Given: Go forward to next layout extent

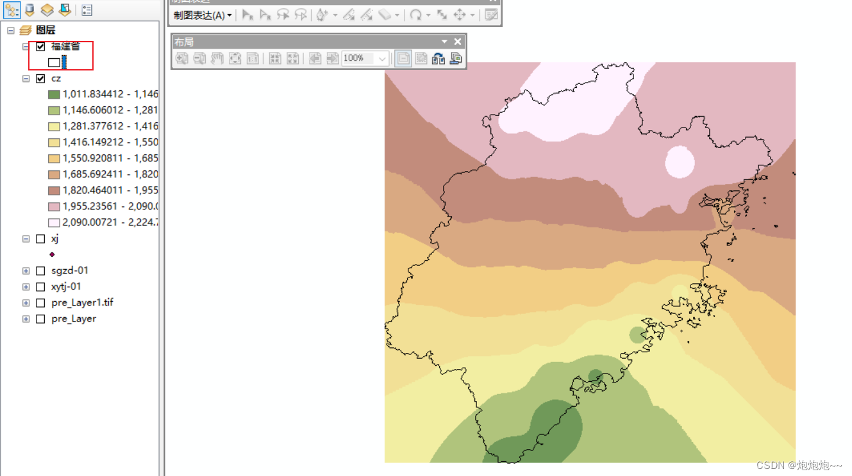Looking at the screenshot, I should (333, 58).
